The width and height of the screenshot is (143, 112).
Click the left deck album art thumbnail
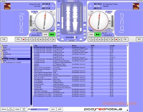[7, 6]
